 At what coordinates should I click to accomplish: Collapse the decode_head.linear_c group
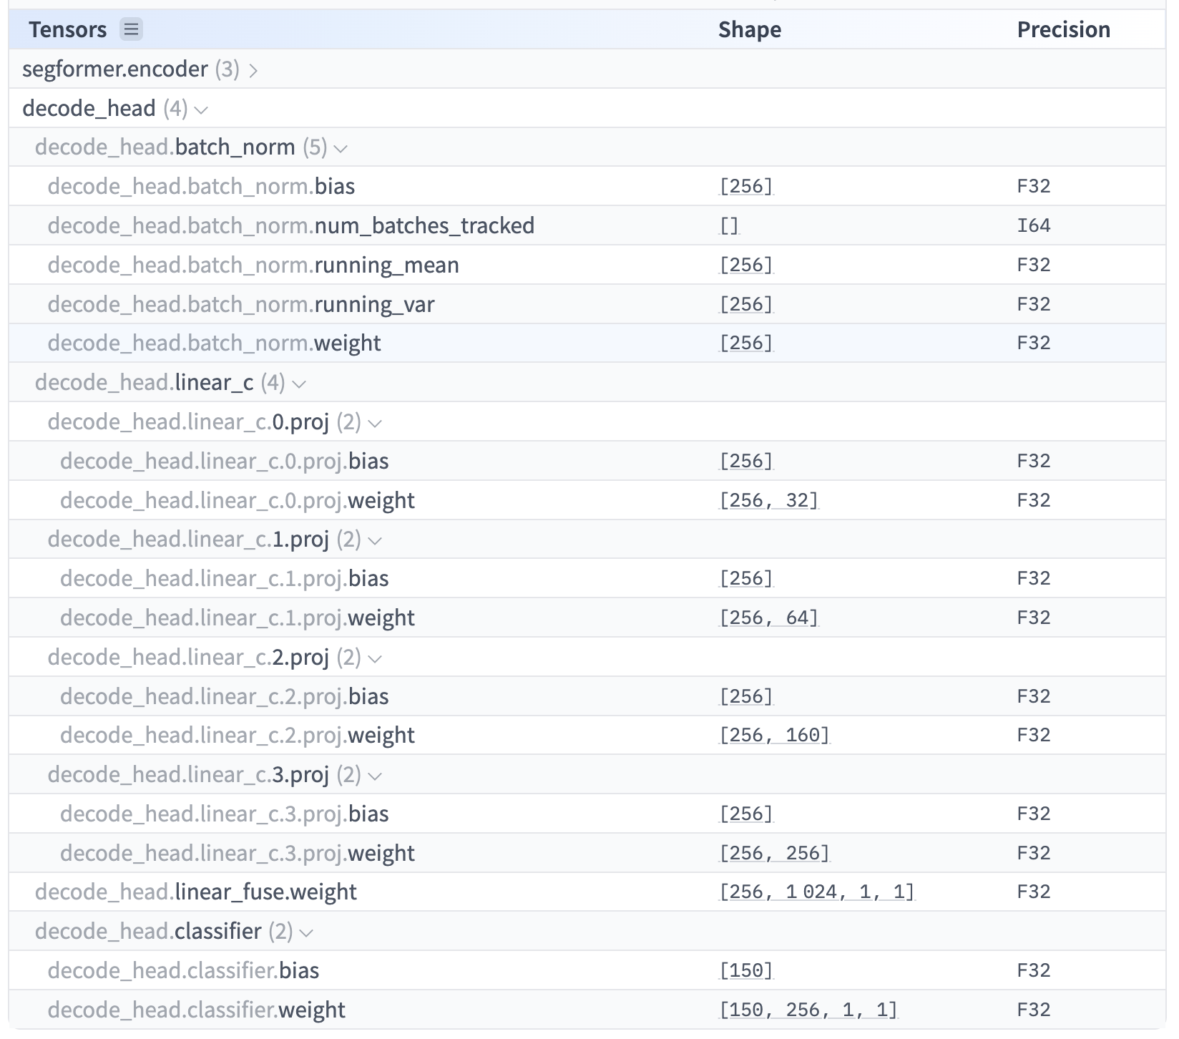click(300, 384)
